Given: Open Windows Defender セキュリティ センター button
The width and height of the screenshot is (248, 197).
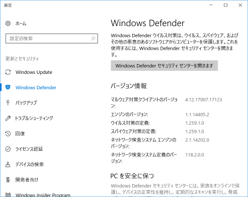Looking at the screenshot, I should click(x=164, y=66).
